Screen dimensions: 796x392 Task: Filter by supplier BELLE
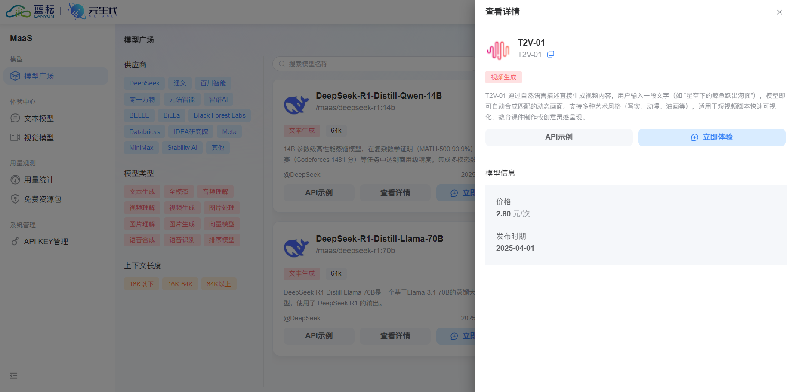(x=139, y=115)
